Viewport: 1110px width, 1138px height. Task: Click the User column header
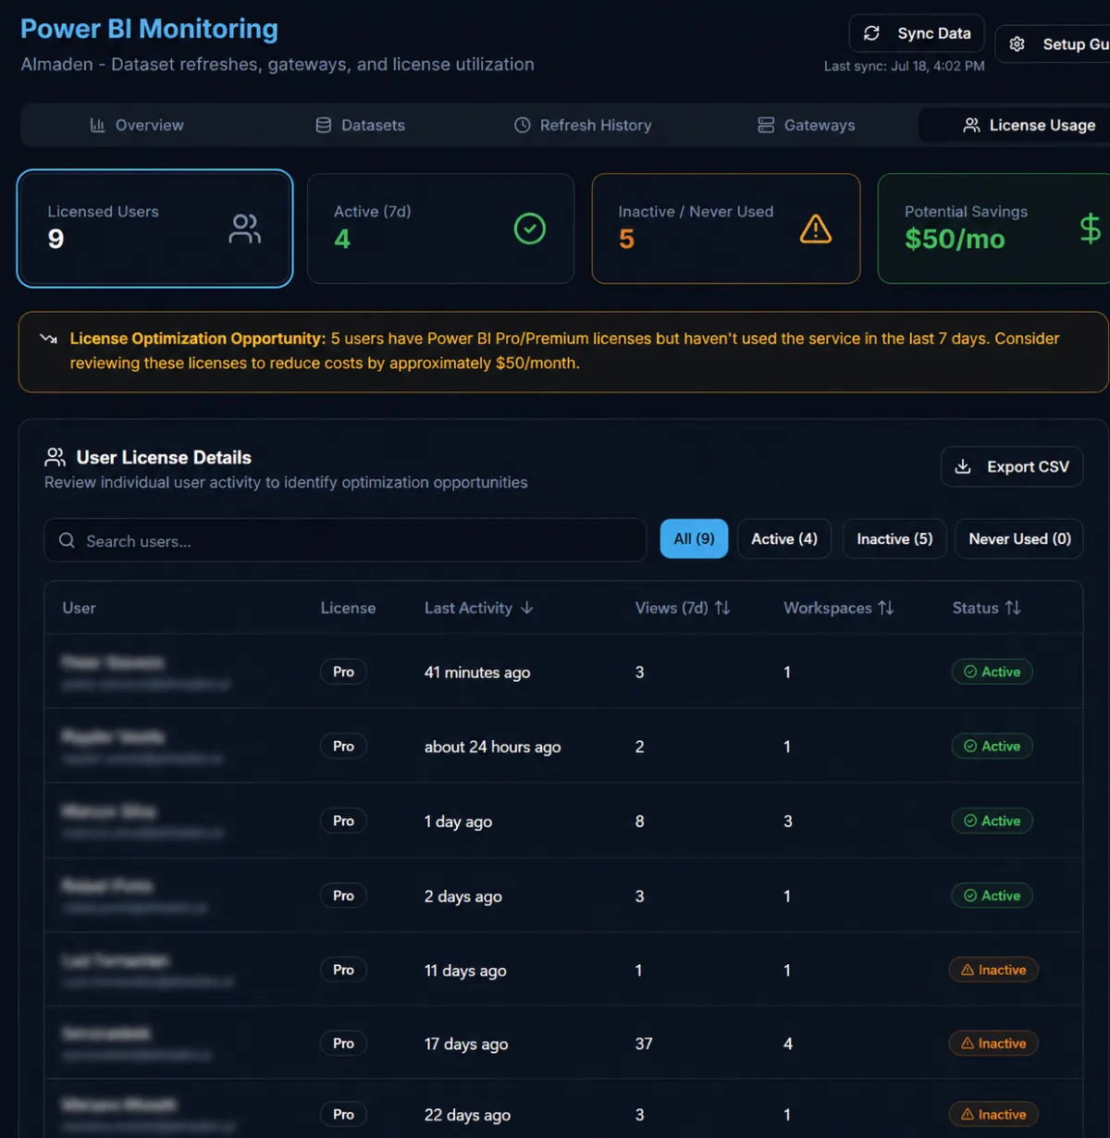(x=79, y=608)
